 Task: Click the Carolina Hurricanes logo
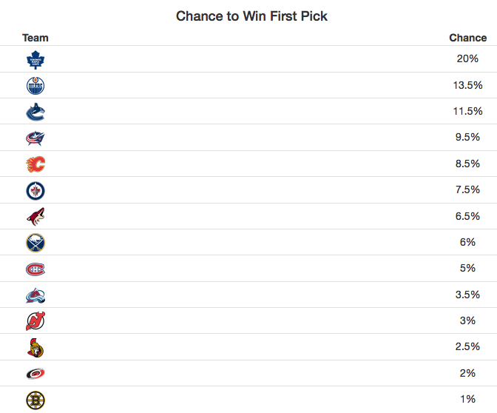tap(35, 373)
